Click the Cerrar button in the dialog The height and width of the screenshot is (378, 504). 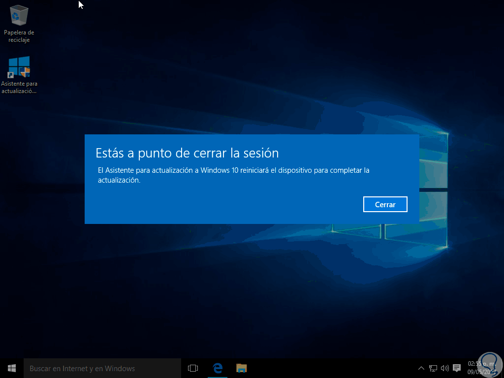[385, 204]
